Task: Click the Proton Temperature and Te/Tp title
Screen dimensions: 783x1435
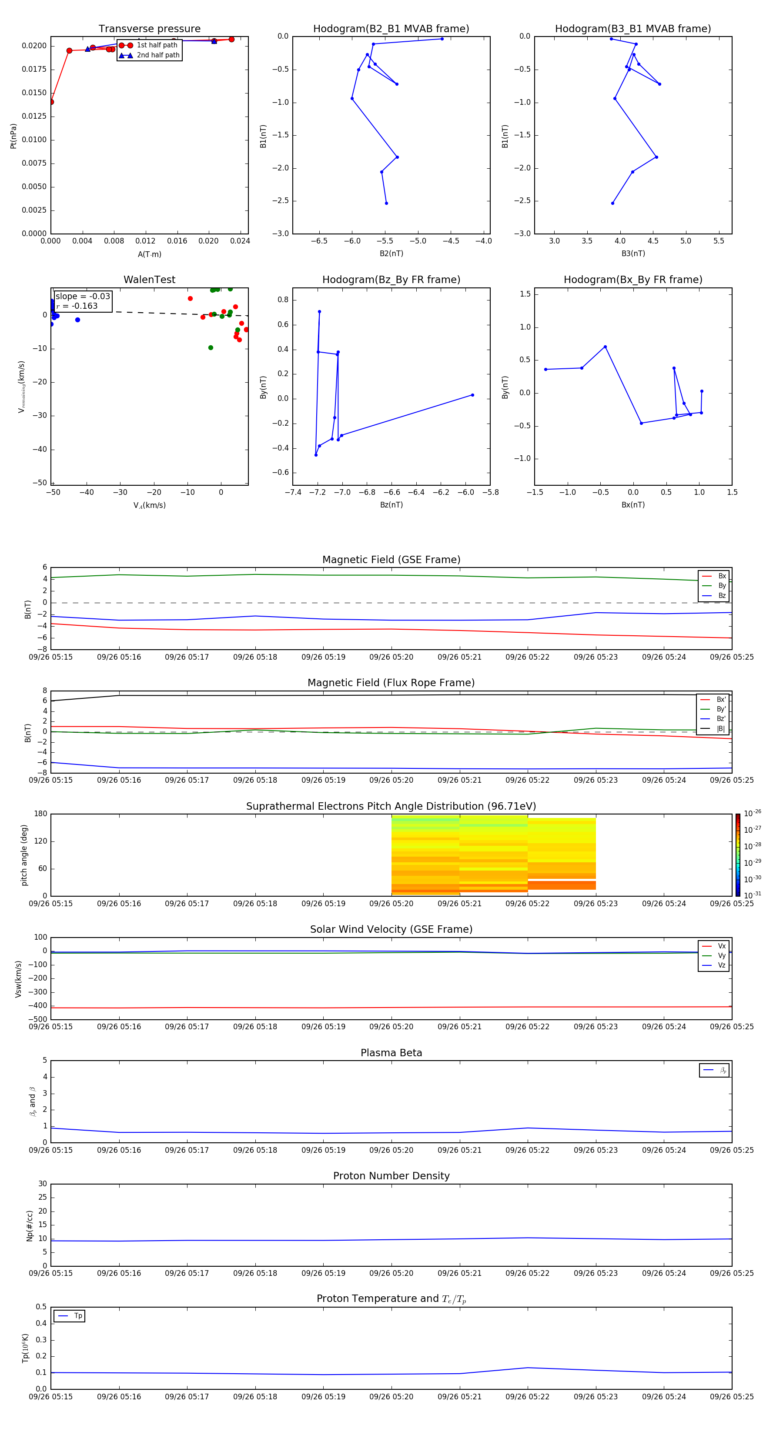Action: 391,1299
